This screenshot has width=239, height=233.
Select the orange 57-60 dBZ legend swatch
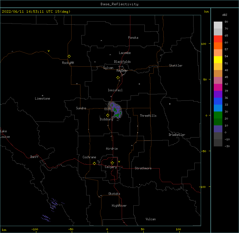tap(218, 46)
